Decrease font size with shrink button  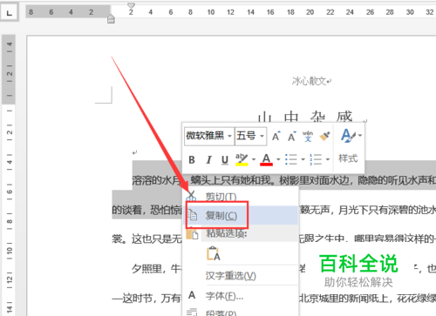click(x=292, y=136)
